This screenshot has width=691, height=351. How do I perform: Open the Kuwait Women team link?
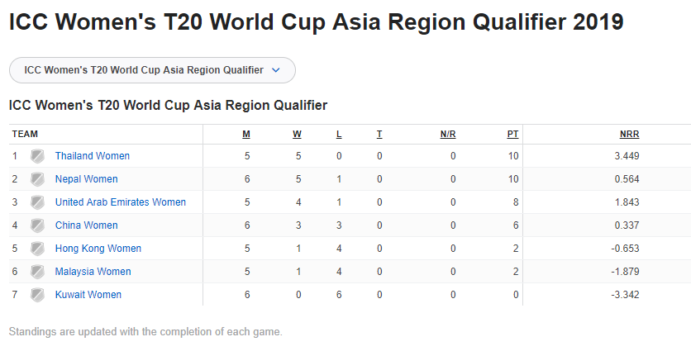point(88,295)
